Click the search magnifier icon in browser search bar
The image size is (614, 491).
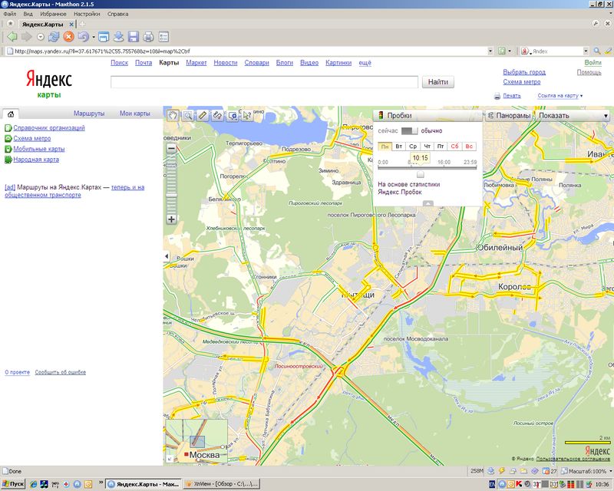click(x=597, y=51)
